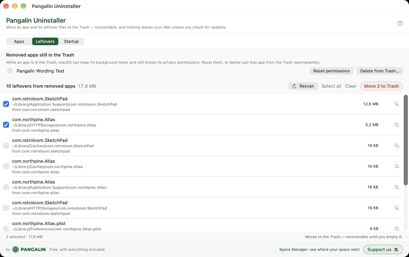Image resolution: width=409 pixels, height=257 pixels.
Task: Click the leftovers list scrollbar
Action: [406, 140]
